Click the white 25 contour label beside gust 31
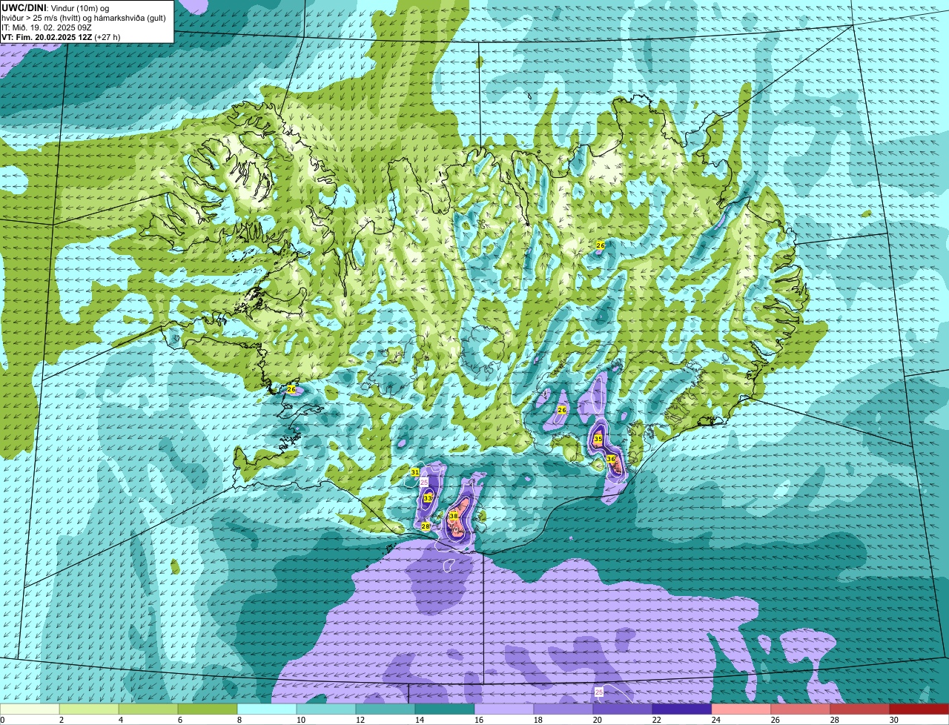Screen dimensions: 949x725 424,482
